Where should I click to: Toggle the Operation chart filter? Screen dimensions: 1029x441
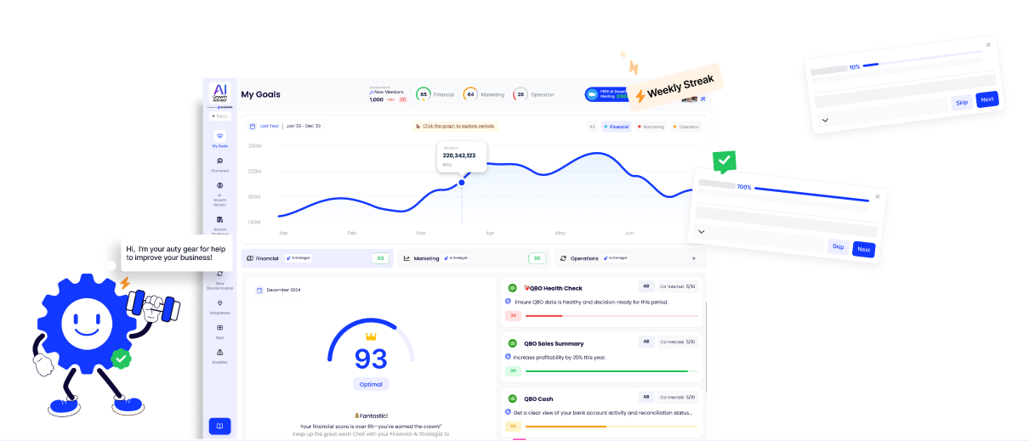[685, 127]
